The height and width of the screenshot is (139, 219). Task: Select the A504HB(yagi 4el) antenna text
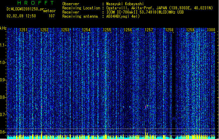pos(123,16)
